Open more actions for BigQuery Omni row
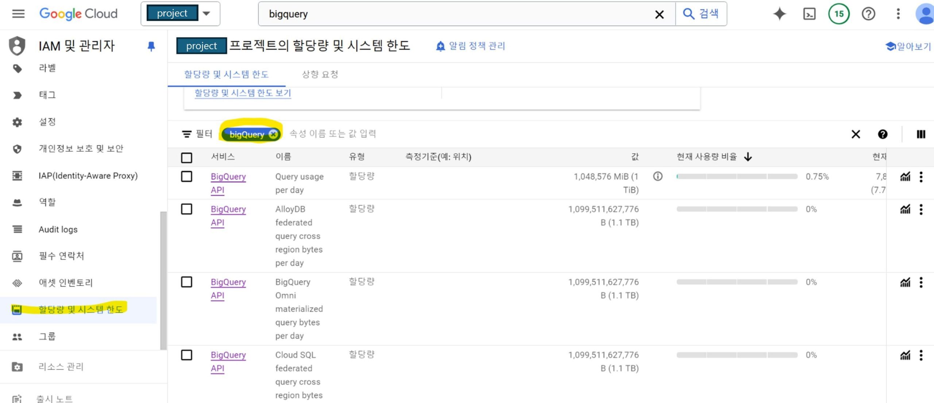Viewport: 934px width, 403px height. click(x=921, y=282)
